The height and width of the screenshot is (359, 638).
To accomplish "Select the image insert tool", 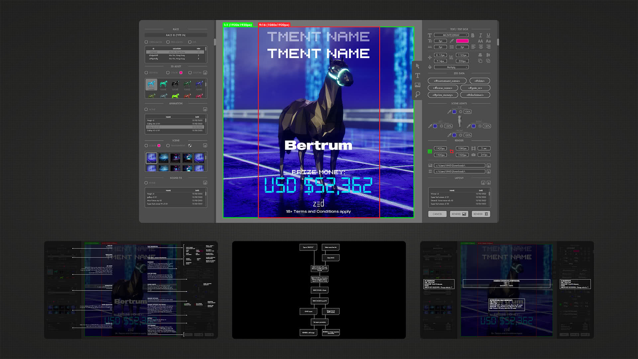I will 418,85.
